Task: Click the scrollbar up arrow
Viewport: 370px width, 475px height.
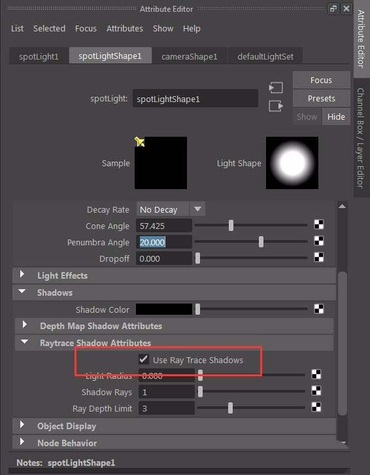Action: [x=342, y=206]
